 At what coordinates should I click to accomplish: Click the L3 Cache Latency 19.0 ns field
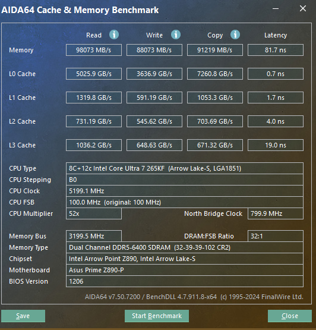point(276,145)
